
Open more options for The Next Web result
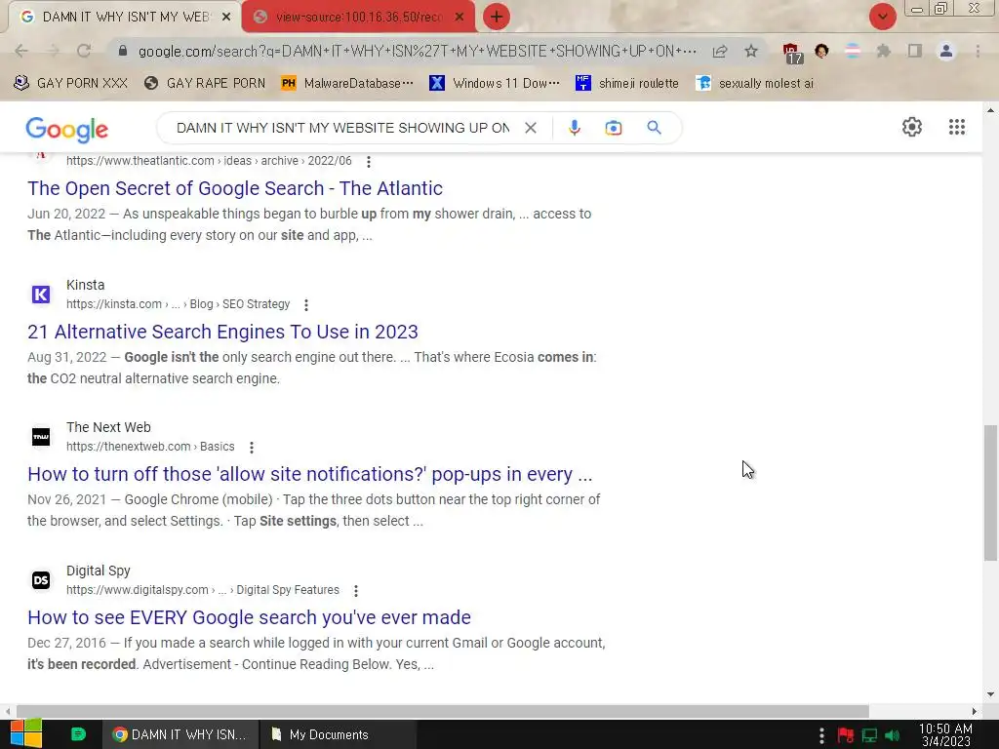[252, 448]
